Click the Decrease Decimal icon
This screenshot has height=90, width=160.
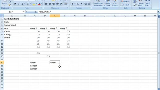tap(89, 4)
